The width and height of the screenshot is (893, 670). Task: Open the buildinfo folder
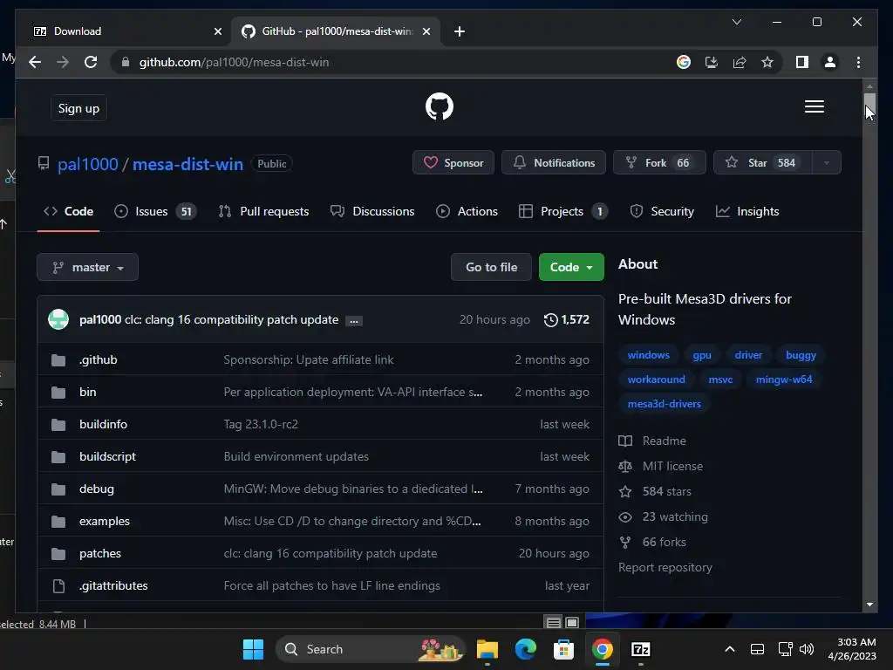pyautogui.click(x=103, y=425)
